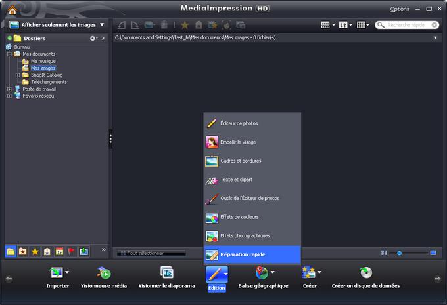Open the dropdown arrow beside the grid view icon
The image size is (447, 305).
[x=367, y=25]
